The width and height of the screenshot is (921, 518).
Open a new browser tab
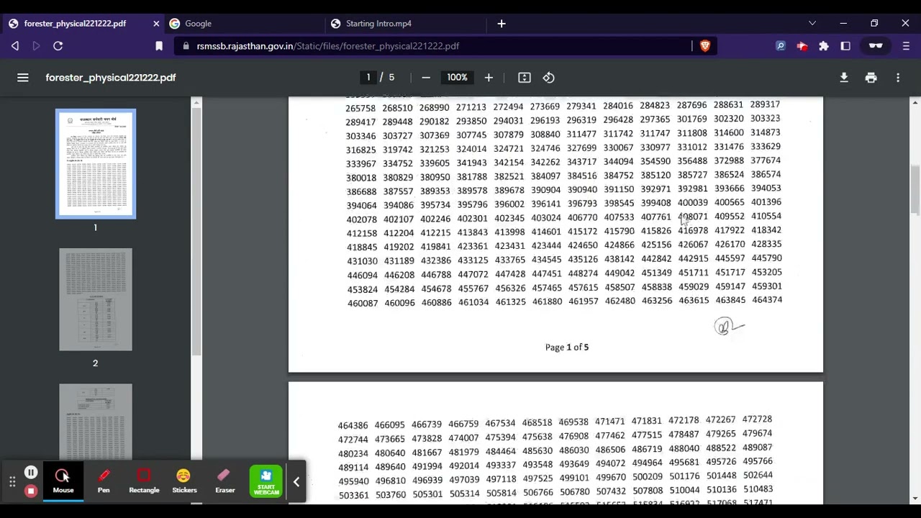(502, 24)
